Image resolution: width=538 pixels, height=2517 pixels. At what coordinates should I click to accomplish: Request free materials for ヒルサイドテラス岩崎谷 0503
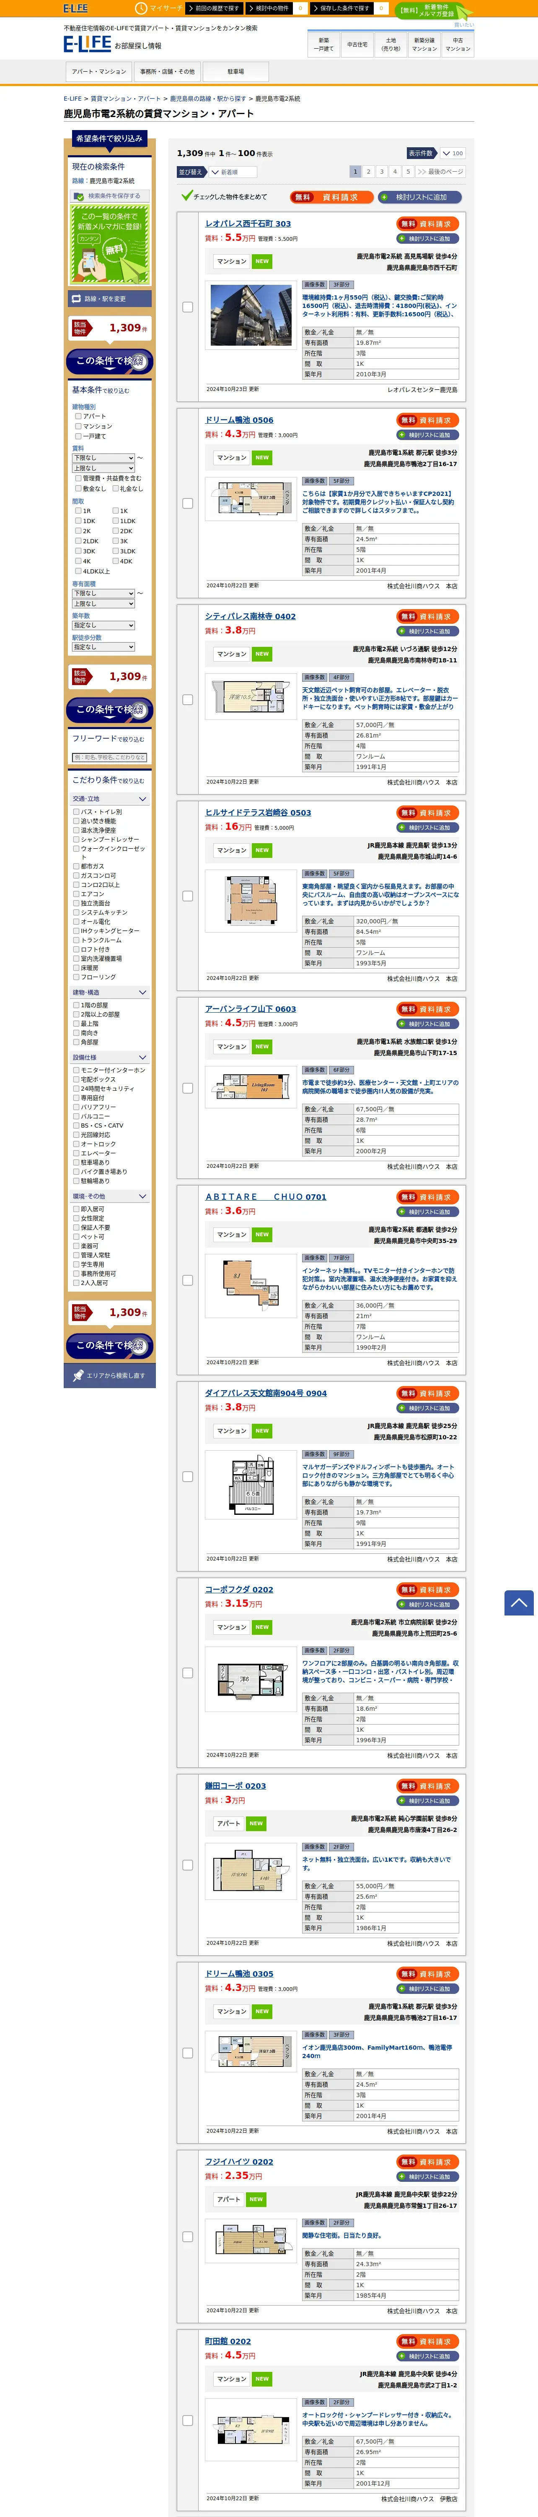pos(428,813)
